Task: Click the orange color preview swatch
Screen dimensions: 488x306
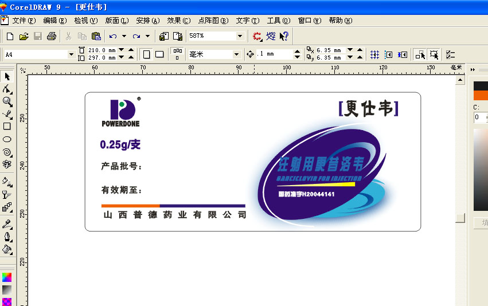Action: [481, 96]
